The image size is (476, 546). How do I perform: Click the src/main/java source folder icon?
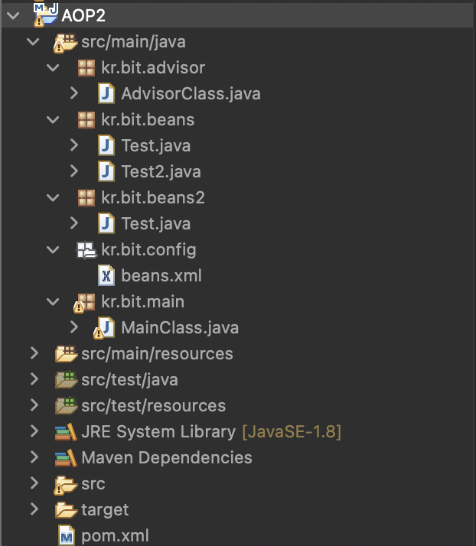coord(65,42)
